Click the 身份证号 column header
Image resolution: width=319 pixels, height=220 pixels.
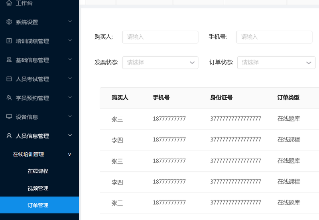[x=221, y=98]
